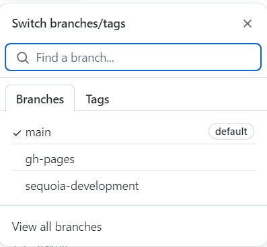Click the default badge label
The image size is (267, 247).
click(x=231, y=132)
